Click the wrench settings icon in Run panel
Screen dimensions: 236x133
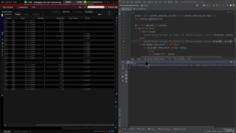pyautogui.click(x=123, y=69)
